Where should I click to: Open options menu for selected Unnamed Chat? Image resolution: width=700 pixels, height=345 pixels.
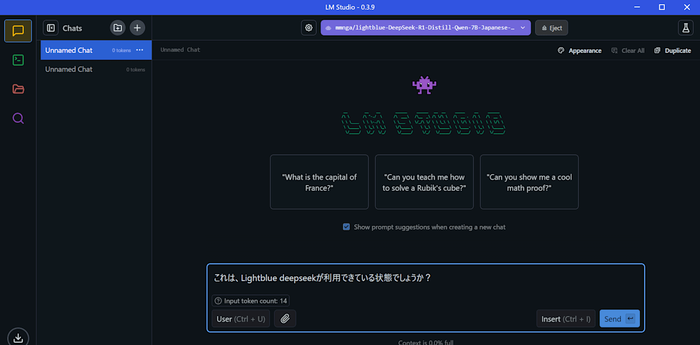pos(139,50)
